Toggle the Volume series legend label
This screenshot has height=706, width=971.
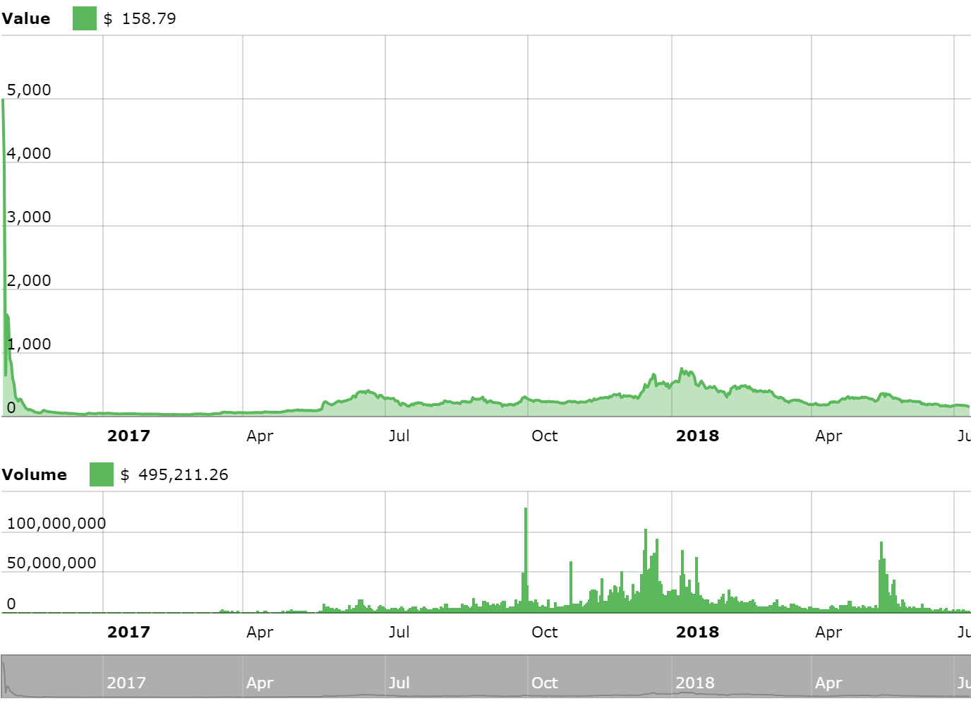[35, 474]
